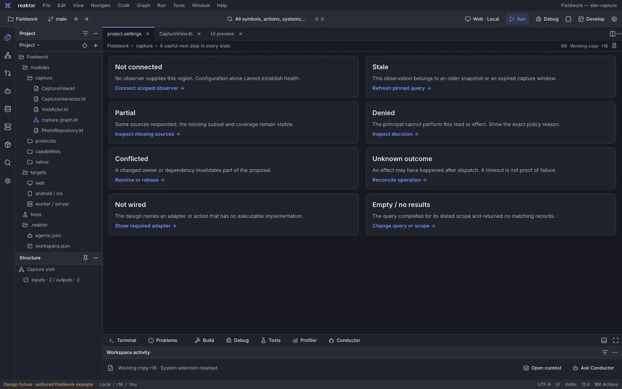Screen dimensions: 622x389
Task: Open the Profiler tab
Action: pyautogui.click(x=305, y=340)
